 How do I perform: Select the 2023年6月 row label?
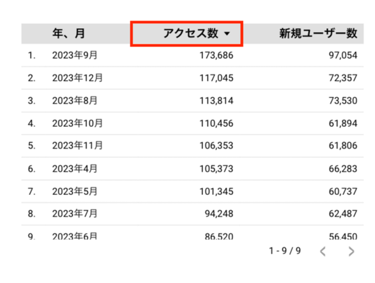[x=74, y=236]
